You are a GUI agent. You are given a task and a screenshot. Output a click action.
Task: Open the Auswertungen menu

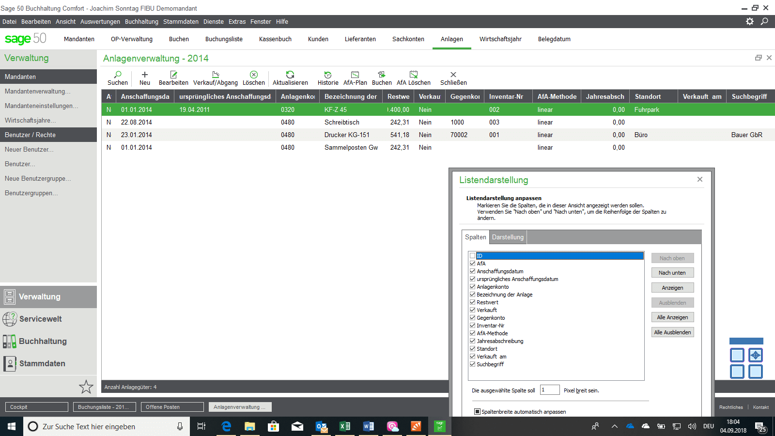100,22
